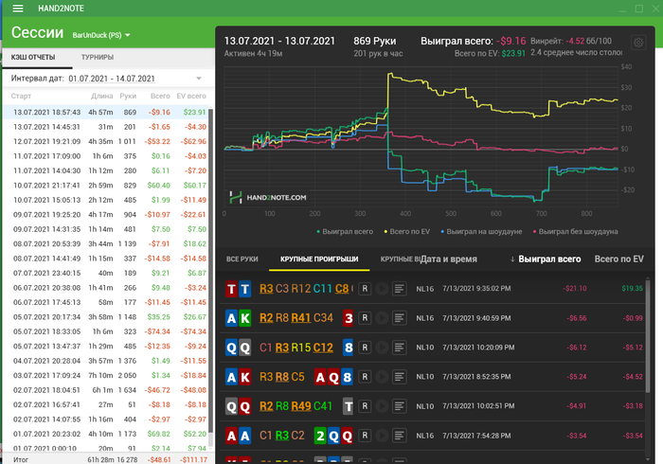
Task: Click the hands list vertical scrollbar
Action: coord(647,336)
